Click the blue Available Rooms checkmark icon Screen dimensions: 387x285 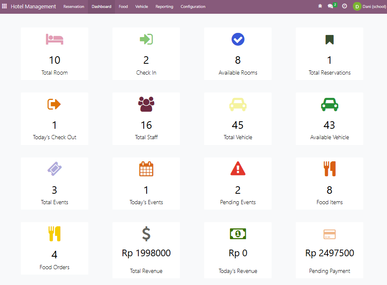pyautogui.click(x=238, y=40)
